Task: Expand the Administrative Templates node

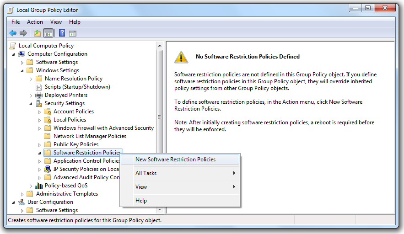Action: point(22,194)
